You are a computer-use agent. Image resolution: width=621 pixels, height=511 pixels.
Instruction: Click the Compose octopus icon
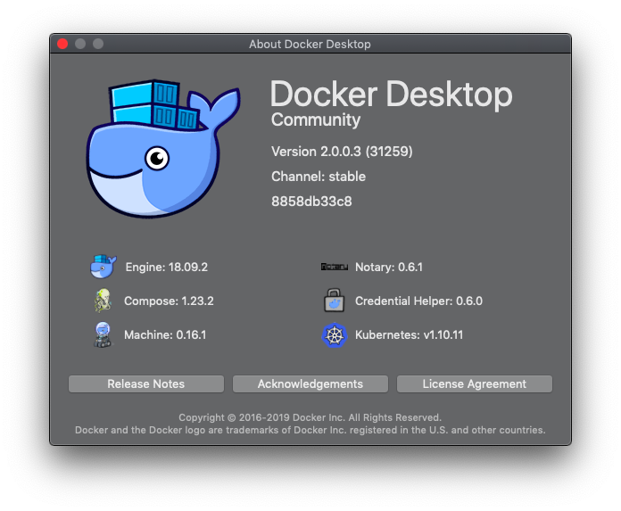tap(103, 301)
